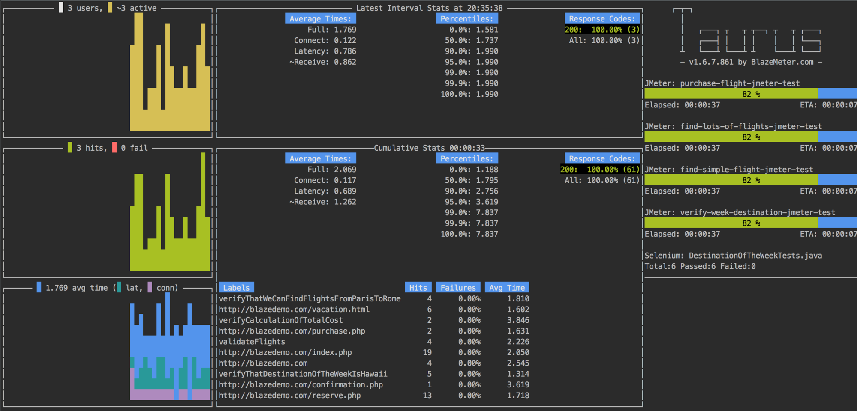The image size is (857, 411).
Task: Select the validateFlights row label
Action: tap(252, 341)
